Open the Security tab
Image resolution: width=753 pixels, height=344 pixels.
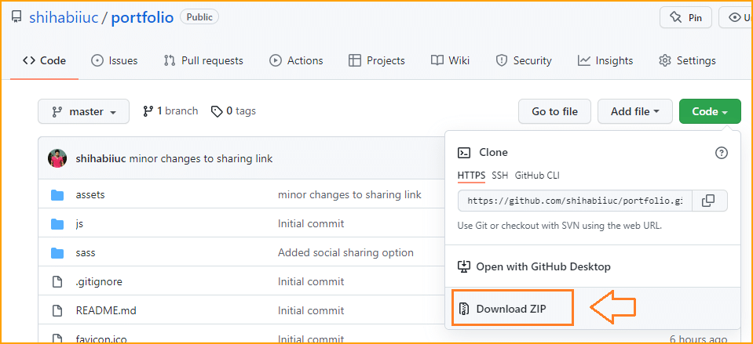coord(524,61)
